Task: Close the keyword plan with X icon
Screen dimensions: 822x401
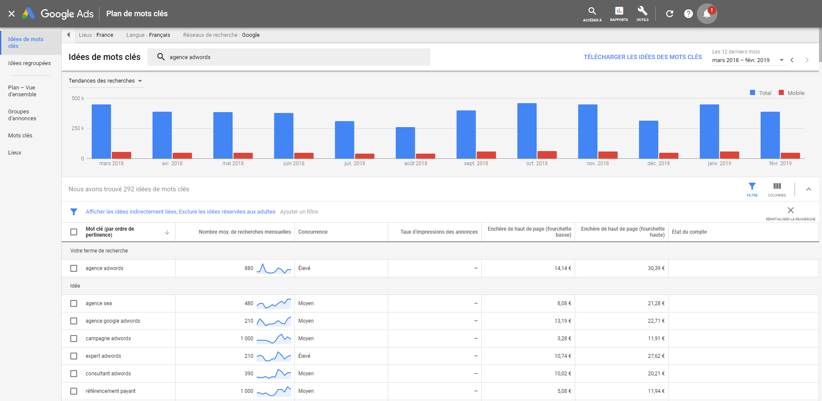Action: tap(12, 14)
